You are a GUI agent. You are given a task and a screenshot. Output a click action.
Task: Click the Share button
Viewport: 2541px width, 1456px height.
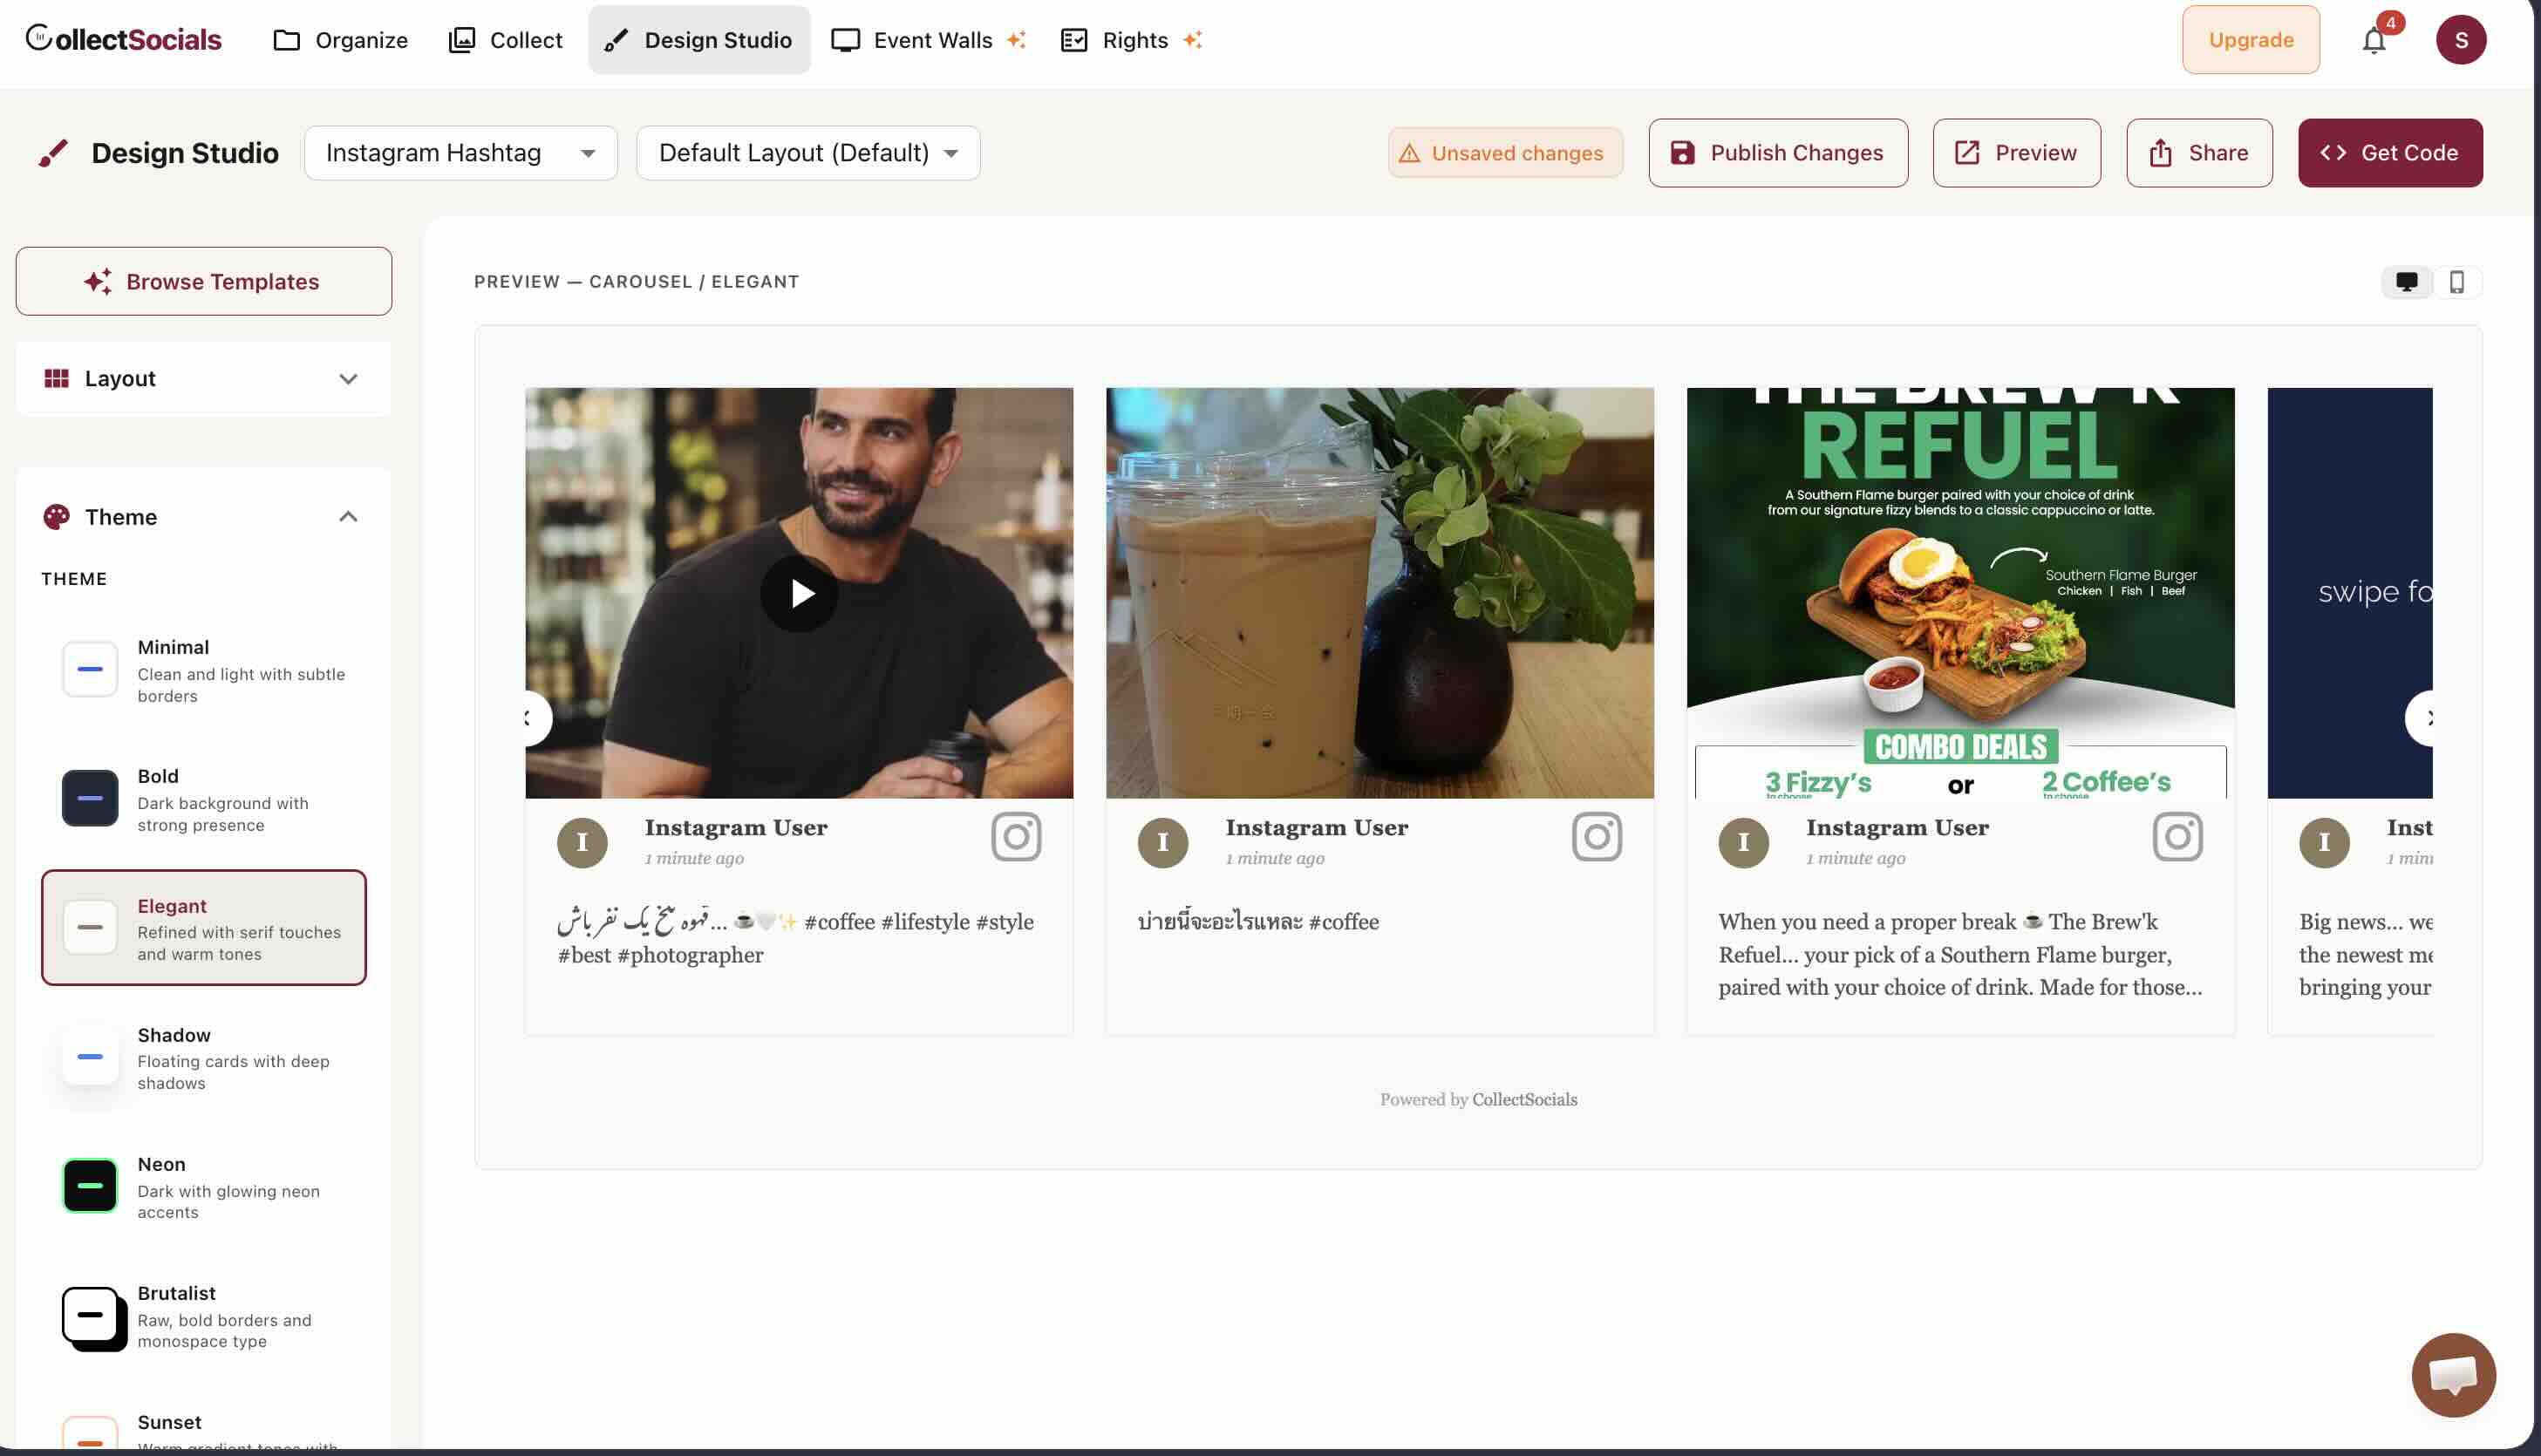2199,153
